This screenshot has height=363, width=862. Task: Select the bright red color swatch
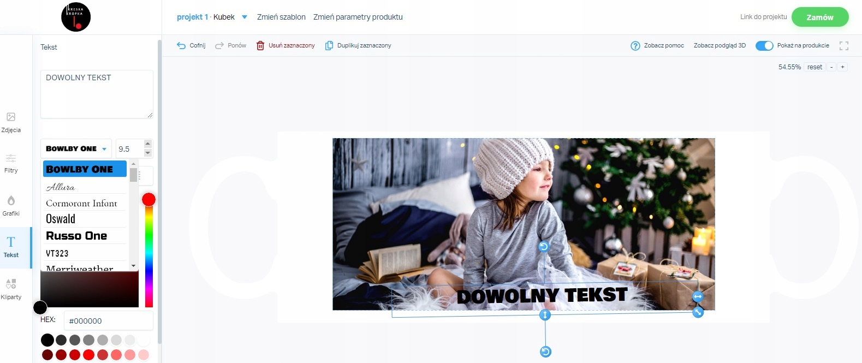[88, 355]
